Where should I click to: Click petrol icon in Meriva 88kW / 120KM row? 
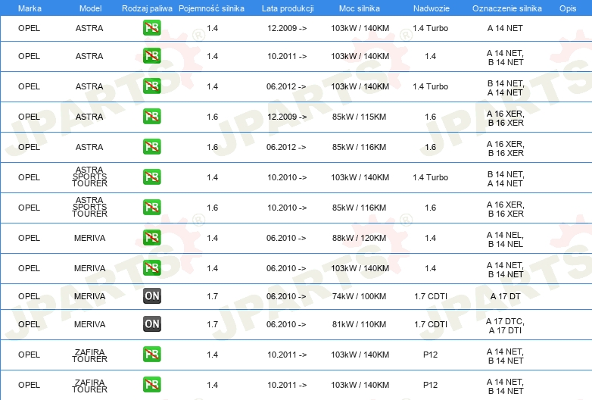[x=151, y=238]
